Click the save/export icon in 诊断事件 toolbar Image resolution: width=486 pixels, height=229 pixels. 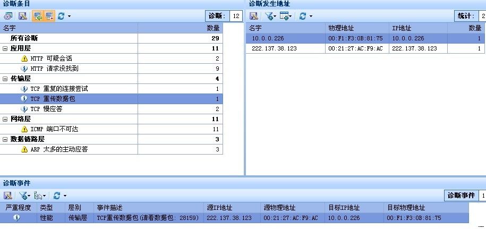click(8, 196)
